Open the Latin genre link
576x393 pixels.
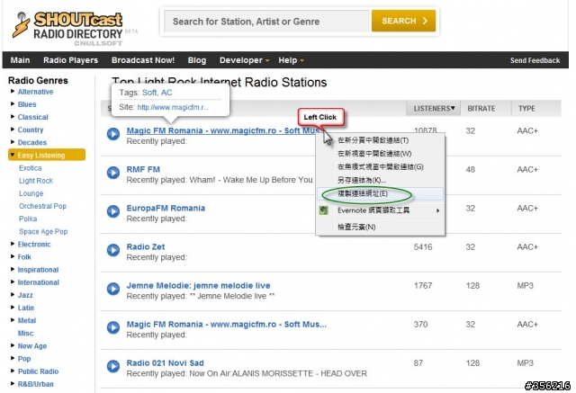26,308
